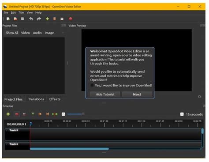Add a track in the timeline toolbar

pos(8,114)
